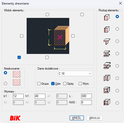This screenshot has height=123, width=124.
Task: Click the backslash hatching pattern swatch
Action: coord(16,82)
